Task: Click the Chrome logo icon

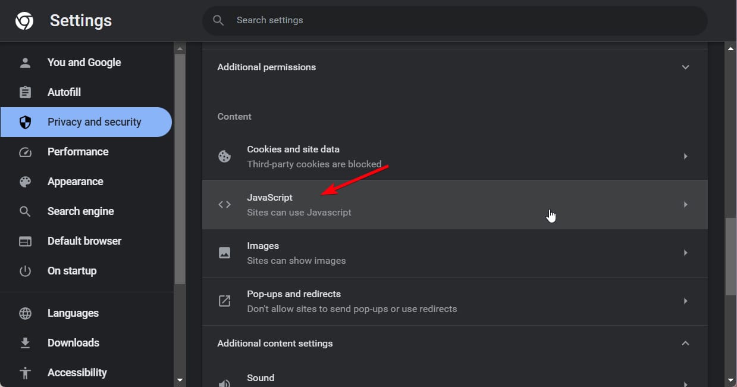Action: [24, 21]
